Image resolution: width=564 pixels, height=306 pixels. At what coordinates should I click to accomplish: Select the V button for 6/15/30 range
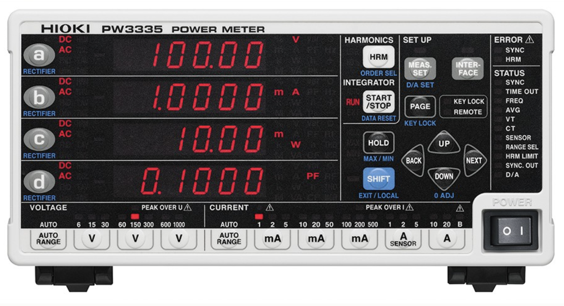(x=91, y=239)
